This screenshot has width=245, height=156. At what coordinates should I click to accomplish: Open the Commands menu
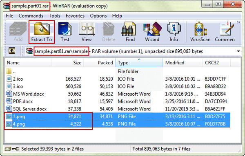(31, 16)
